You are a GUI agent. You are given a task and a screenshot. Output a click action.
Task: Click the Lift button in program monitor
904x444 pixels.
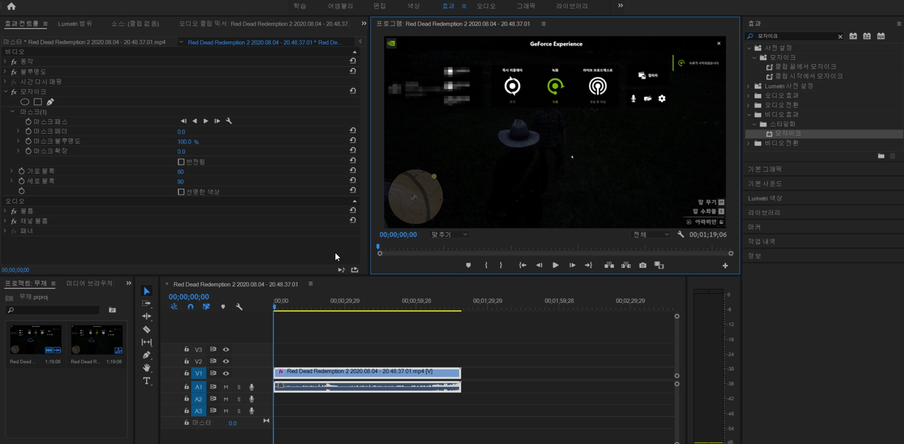(x=609, y=265)
